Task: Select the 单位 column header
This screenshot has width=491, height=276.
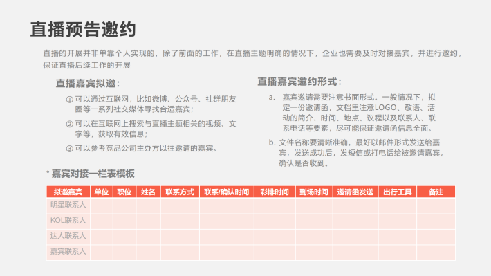Action: (x=102, y=192)
